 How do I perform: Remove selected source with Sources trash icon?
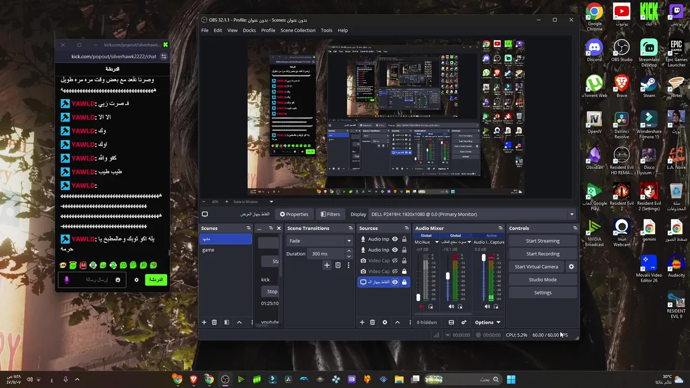pyautogui.click(x=372, y=322)
